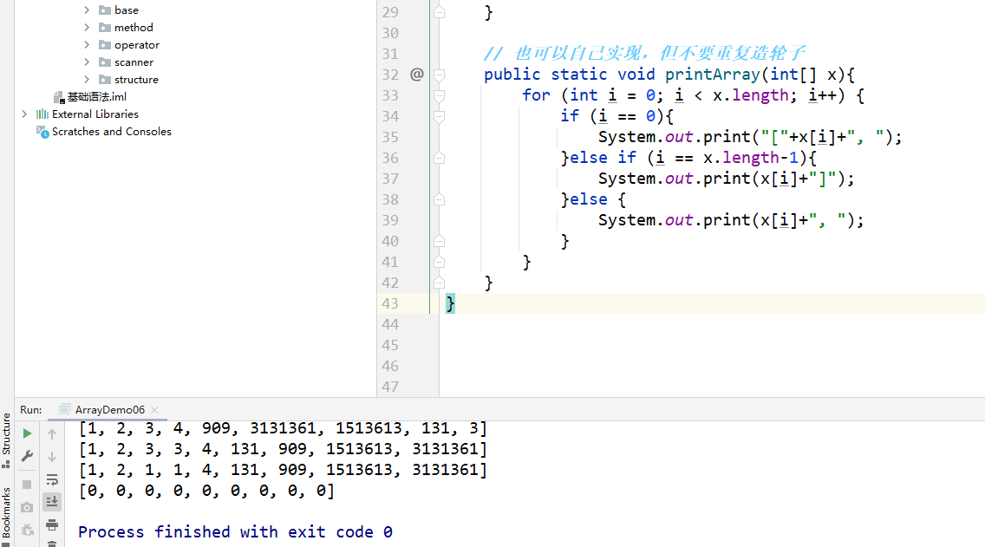Toggle scroll to end of console output
Screen dimensions: 985x547
[52, 502]
